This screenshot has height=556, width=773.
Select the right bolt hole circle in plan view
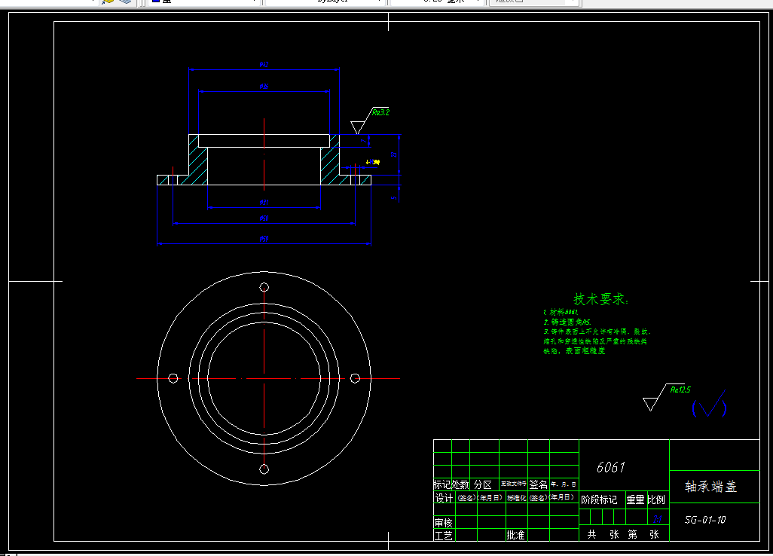(x=355, y=378)
